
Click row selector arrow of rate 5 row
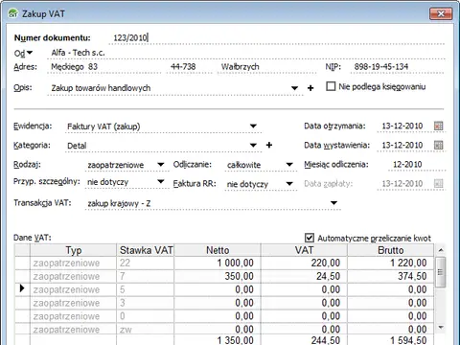[22, 288]
